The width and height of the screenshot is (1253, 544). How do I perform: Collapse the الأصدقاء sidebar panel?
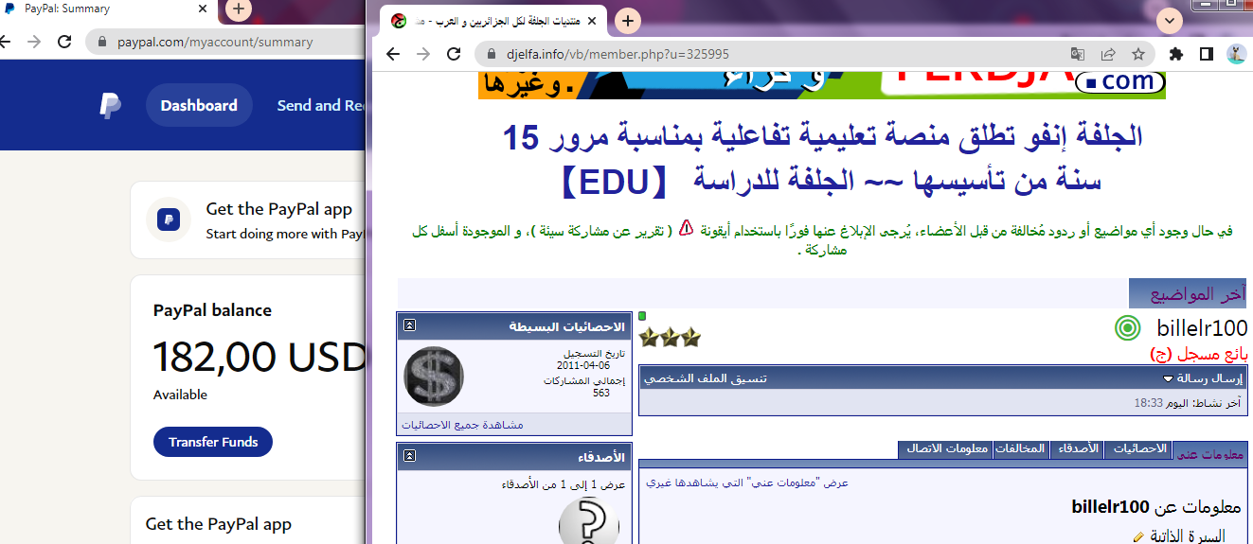tap(409, 456)
